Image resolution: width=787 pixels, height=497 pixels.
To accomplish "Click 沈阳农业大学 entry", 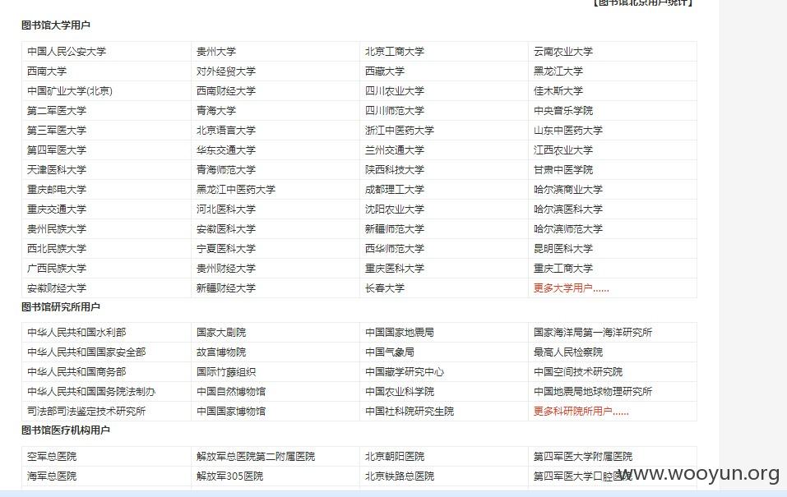I will [395, 209].
